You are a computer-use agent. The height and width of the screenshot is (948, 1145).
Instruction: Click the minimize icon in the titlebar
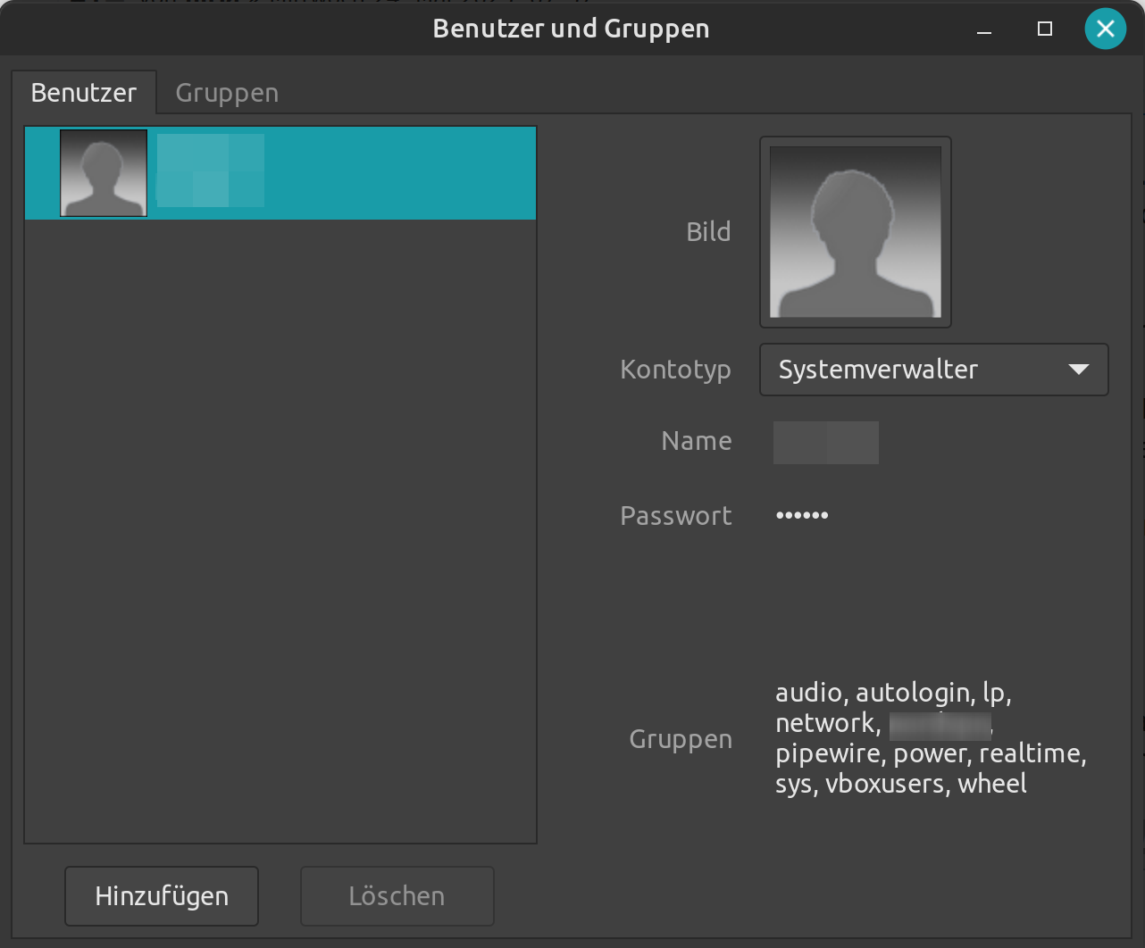click(982, 29)
